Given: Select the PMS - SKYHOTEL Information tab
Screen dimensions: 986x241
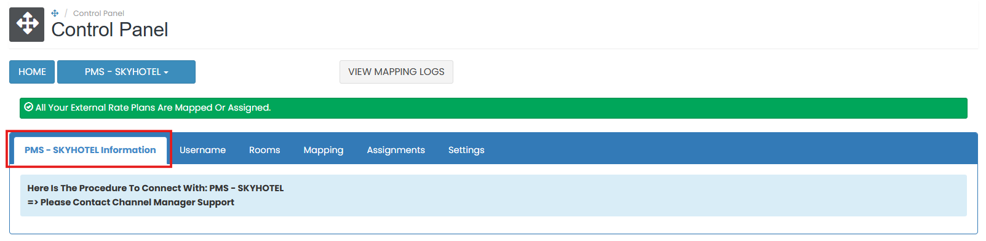Looking at the screenshot, I should [90, 150].
